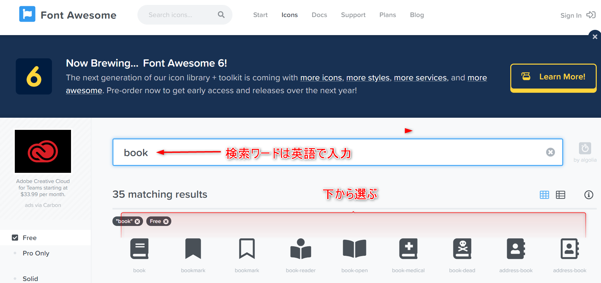
Task: Click the Font Awesome flag logo
Action: coord(27,14)
